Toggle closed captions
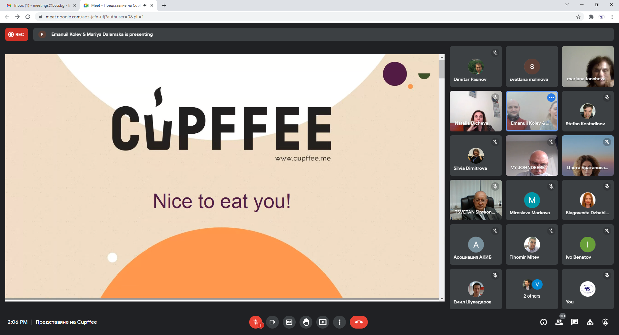Screen dimensions: 619x335 (x=289, y=322)
